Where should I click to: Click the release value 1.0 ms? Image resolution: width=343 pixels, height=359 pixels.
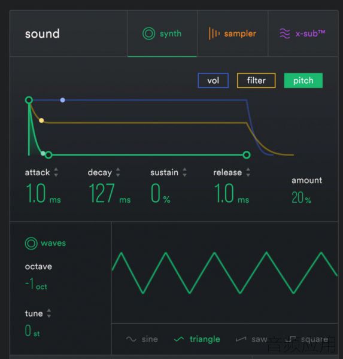coord(231,193)
